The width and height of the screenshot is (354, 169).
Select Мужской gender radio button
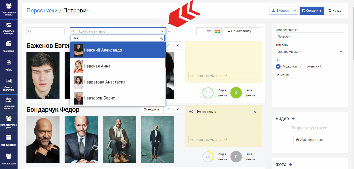pyautogui.click(x=278, y=66)
